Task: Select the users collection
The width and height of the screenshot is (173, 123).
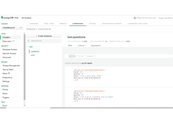Action: [x=33, y=55]
